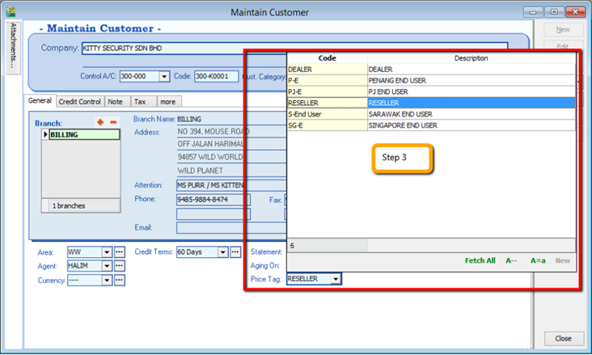Viewport: 592px width, 355px height.
Task: Click the A-- option in the lookup footer
Action: (511, 261)
